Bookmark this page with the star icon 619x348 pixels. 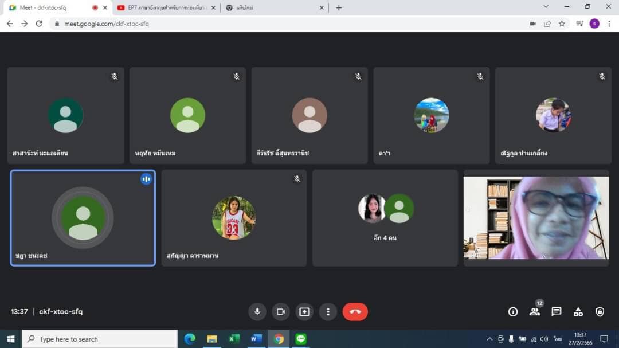point(562,24)
